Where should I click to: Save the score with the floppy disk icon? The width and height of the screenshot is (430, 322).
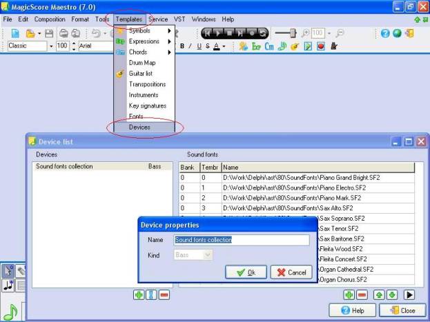[49, 33]
